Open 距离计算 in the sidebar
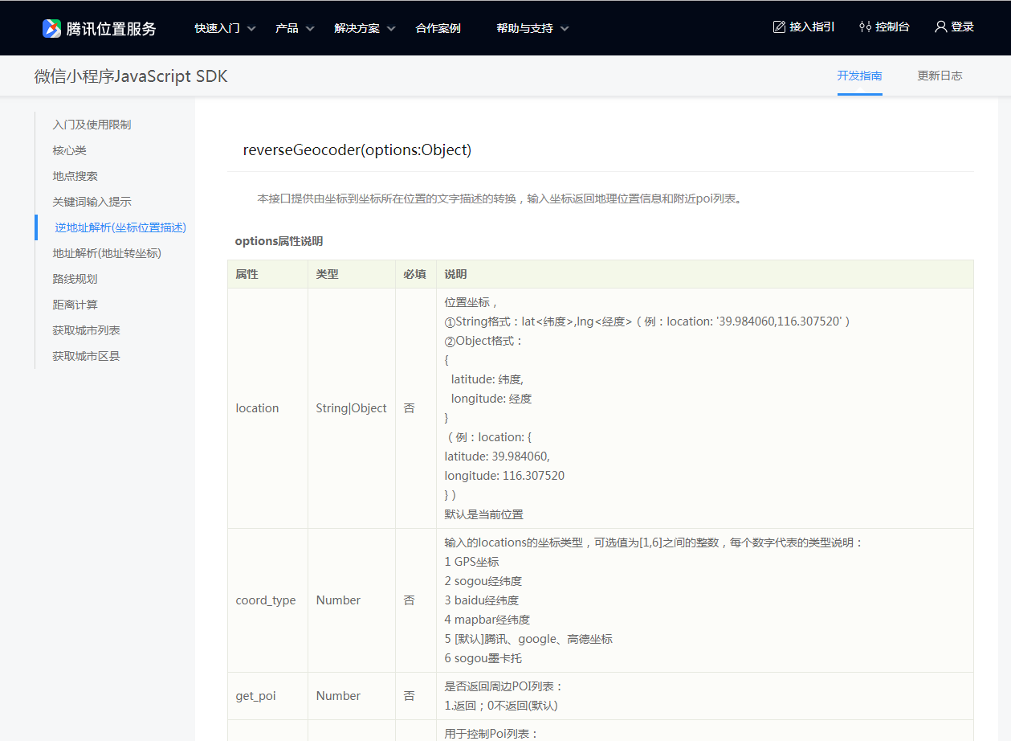The height and width of the screenshot is (741, 1011). [x=75, y=305]
